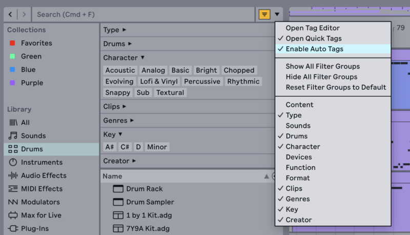Uncheck the Genres filter group

pyautogui.click(x=297, y=199)
